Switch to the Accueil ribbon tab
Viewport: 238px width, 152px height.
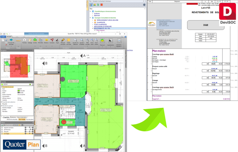pos(9,37)
